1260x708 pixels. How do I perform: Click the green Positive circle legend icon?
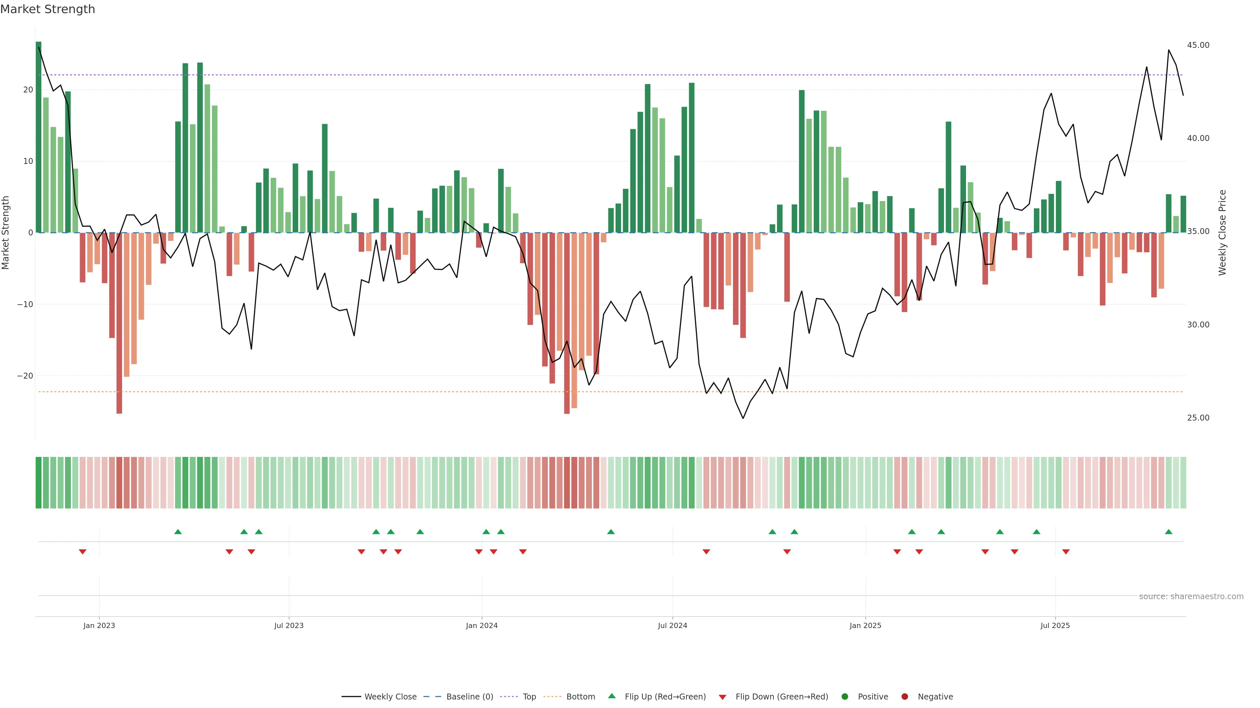[845, 696]
